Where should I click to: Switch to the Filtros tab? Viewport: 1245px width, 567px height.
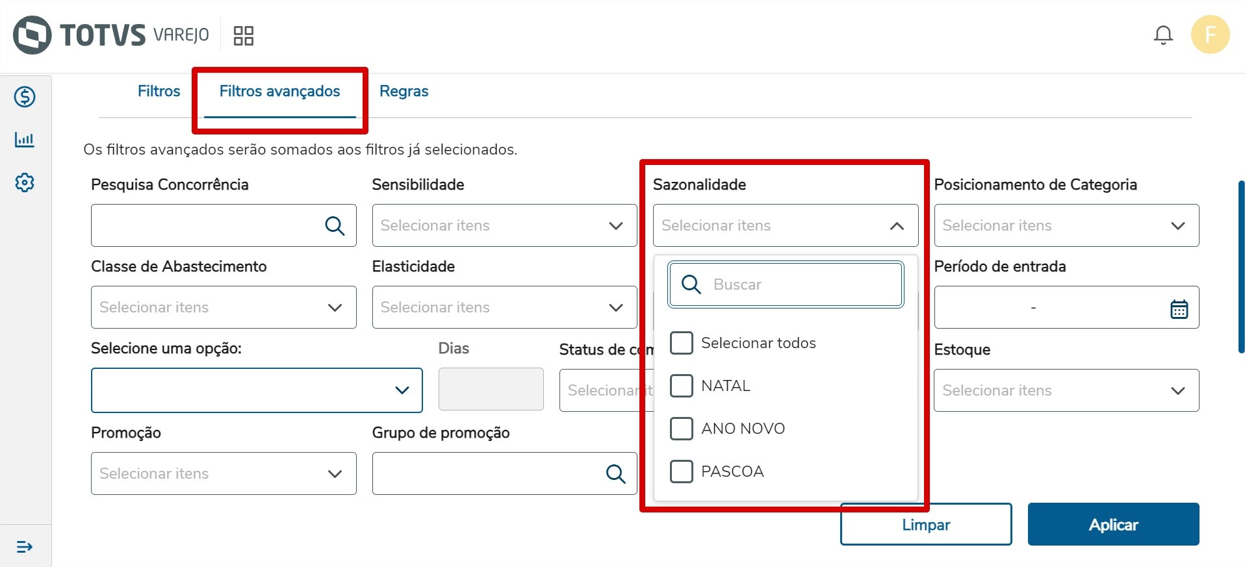click(159, 91)
